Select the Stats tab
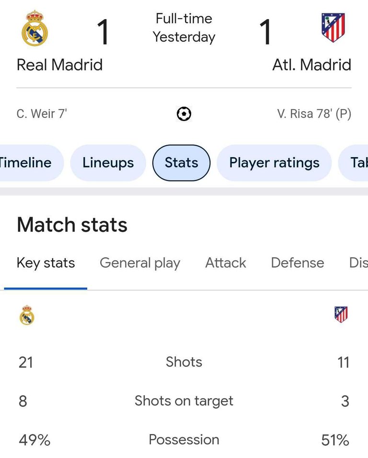This screenshot has width=368, height=458. coord(181,163)
